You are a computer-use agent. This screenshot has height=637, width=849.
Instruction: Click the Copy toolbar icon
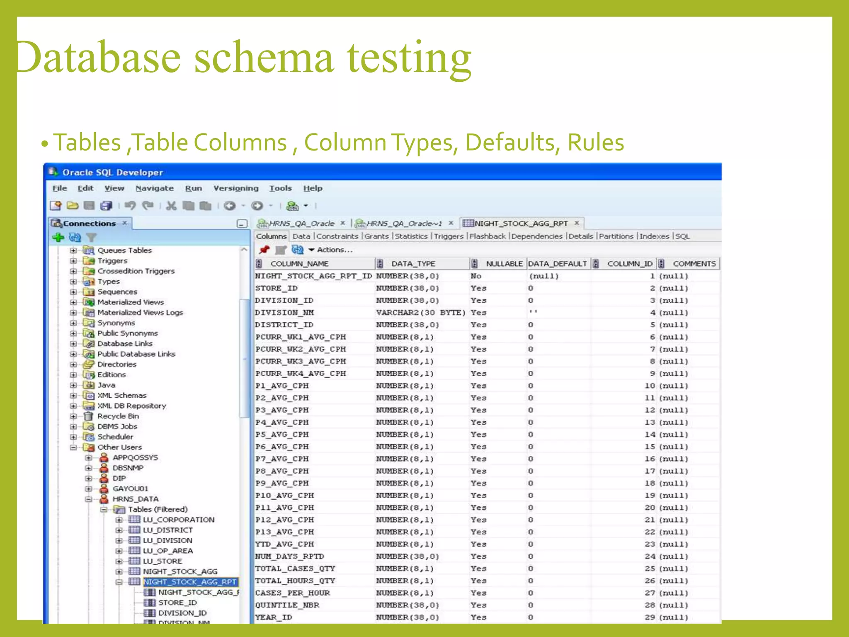coord(189,205)
